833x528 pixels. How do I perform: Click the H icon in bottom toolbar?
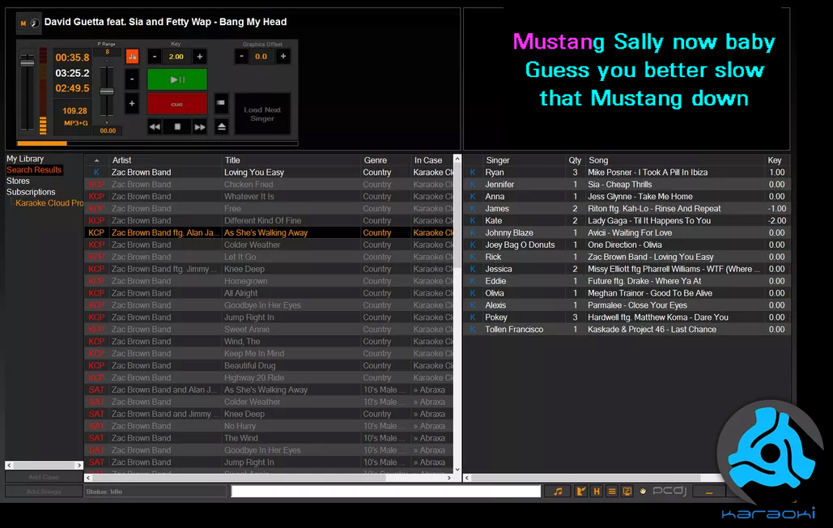(x=597, y=492)
